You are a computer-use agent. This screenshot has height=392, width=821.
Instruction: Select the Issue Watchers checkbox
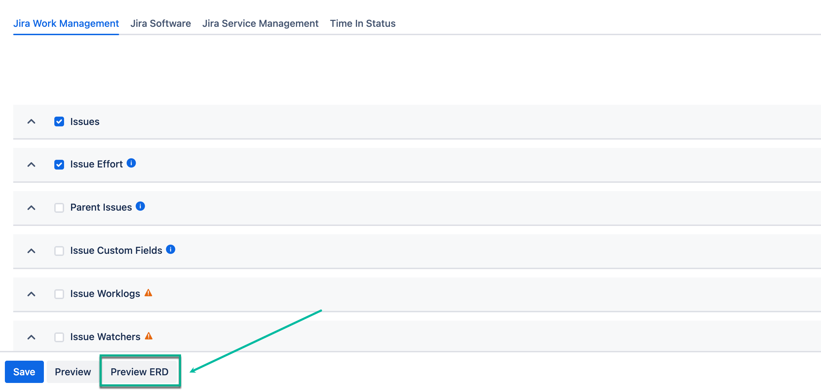pyautogui.click(x=59, y=337)
